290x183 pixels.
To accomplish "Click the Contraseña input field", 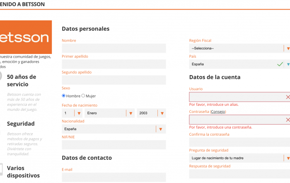I will click(x=239, y=120).
